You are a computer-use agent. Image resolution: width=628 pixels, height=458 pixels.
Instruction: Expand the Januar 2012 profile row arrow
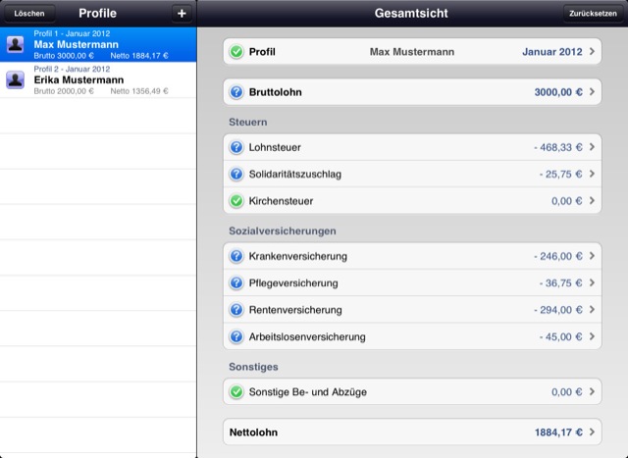click(592, 51)
